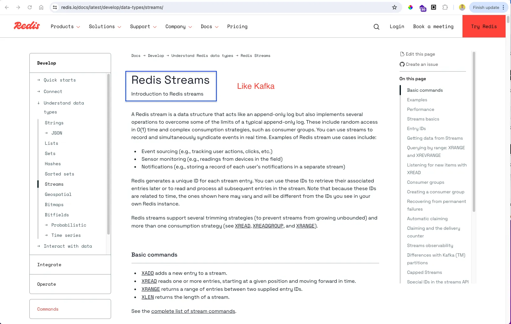The image size is (511, 324).
Task: Open the extension with badge 30
Action: pos(422,8)
